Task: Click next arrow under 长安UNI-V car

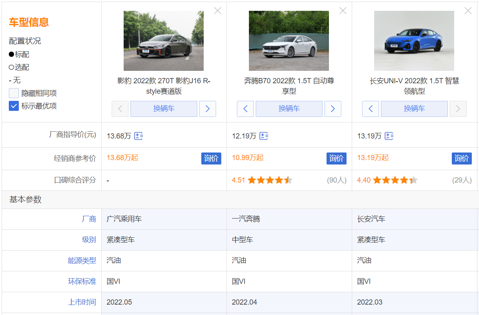Action: [458, 109]
